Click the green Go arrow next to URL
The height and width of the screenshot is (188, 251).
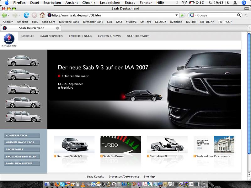click(182, 15)
